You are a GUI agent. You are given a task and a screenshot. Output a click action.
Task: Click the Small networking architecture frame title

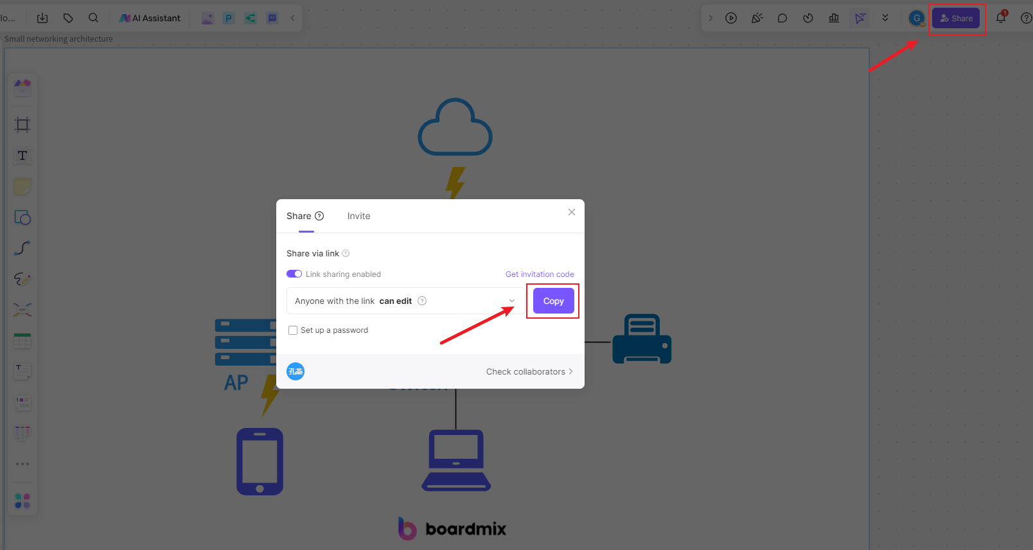pyautogui.click(x=58, y=39)
